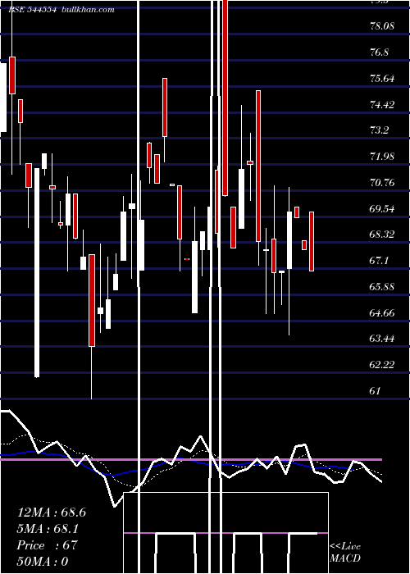Click the 78.08 price axis label
The image size is (410, 574).
coord(382,26)
